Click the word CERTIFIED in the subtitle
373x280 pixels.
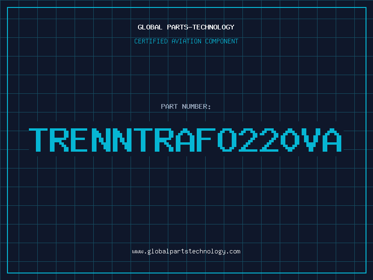151,41
